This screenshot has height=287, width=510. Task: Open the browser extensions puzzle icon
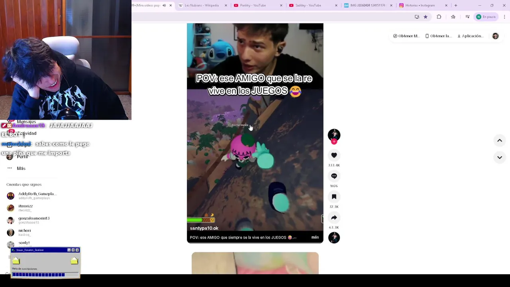click(x=439, y=17)
